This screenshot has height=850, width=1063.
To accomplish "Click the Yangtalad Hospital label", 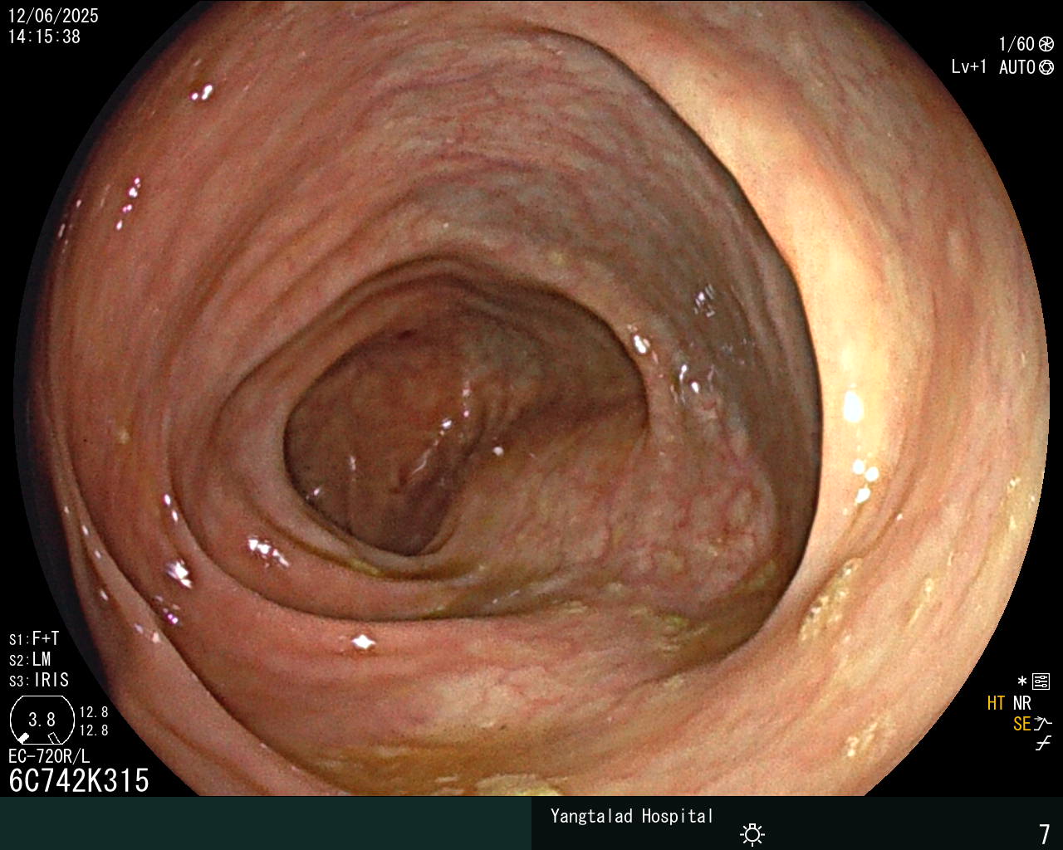I will [x=632, y=816].
